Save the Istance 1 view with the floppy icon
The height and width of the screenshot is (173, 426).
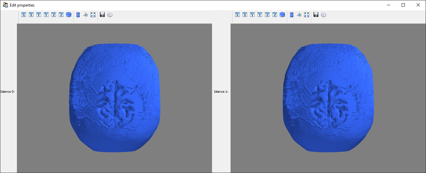316,15
